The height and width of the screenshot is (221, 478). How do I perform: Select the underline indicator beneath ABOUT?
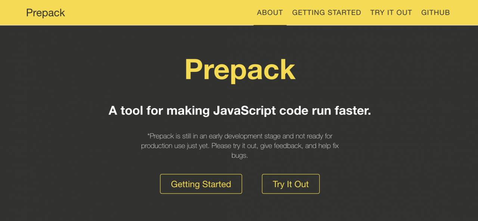(270, 25)
